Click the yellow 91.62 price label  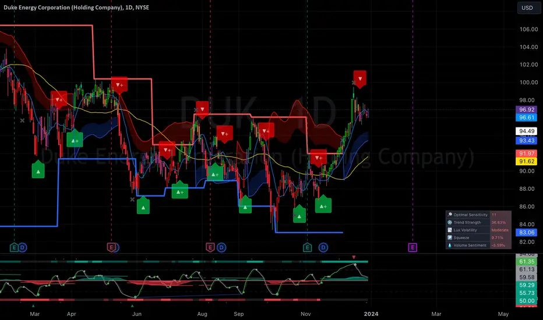(526, 161)
